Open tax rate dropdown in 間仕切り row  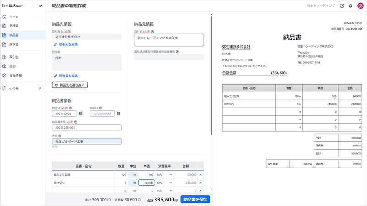click(164, 183)
